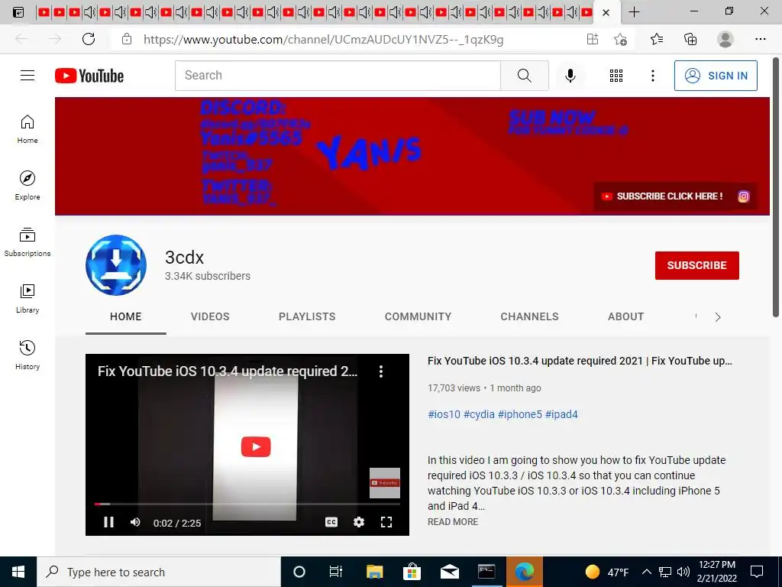Switch to the COMMUNITY tab

pyautogui.click(x=418, y=316)
